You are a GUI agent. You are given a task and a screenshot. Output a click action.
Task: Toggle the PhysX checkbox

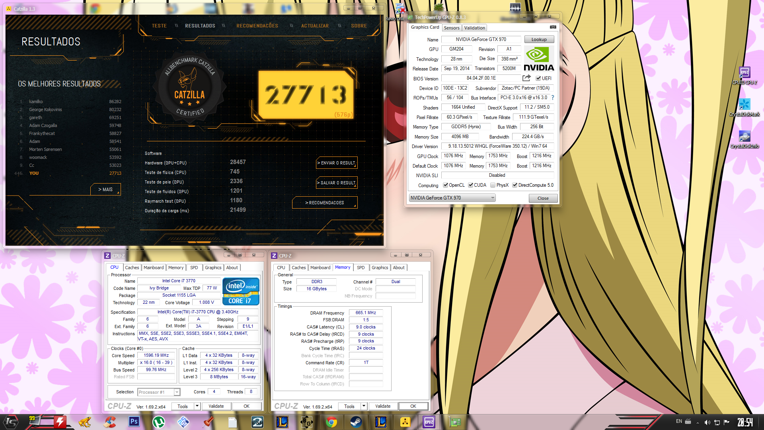(x=493, y=185)
